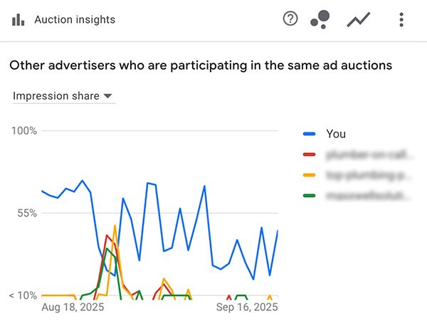Switch to the bubble chart view
Screen dimensions: 427x333
(320, 20)
